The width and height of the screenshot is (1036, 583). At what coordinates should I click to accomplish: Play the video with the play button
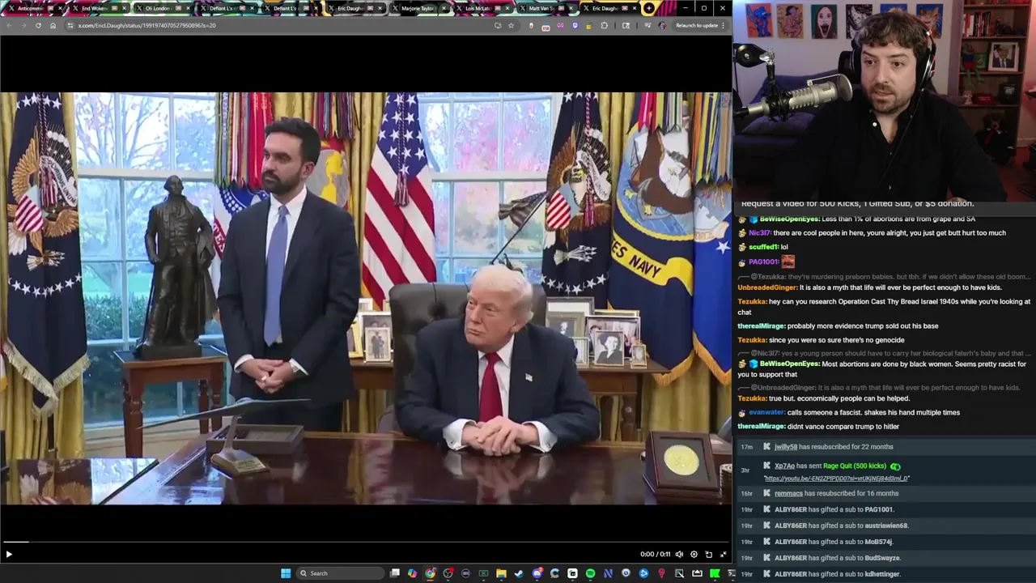pyautogui.click(x=9, y=555)
